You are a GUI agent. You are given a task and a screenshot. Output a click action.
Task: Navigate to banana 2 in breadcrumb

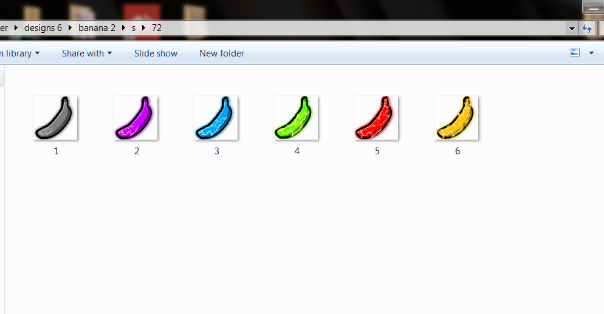[x=97, y=28]
